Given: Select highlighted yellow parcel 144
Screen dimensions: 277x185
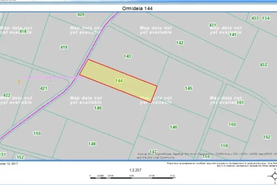Looking at the screenshot, I should coord(119,80).
